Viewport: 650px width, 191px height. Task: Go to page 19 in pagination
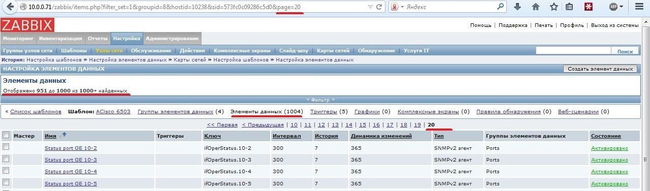click(417, 124)
